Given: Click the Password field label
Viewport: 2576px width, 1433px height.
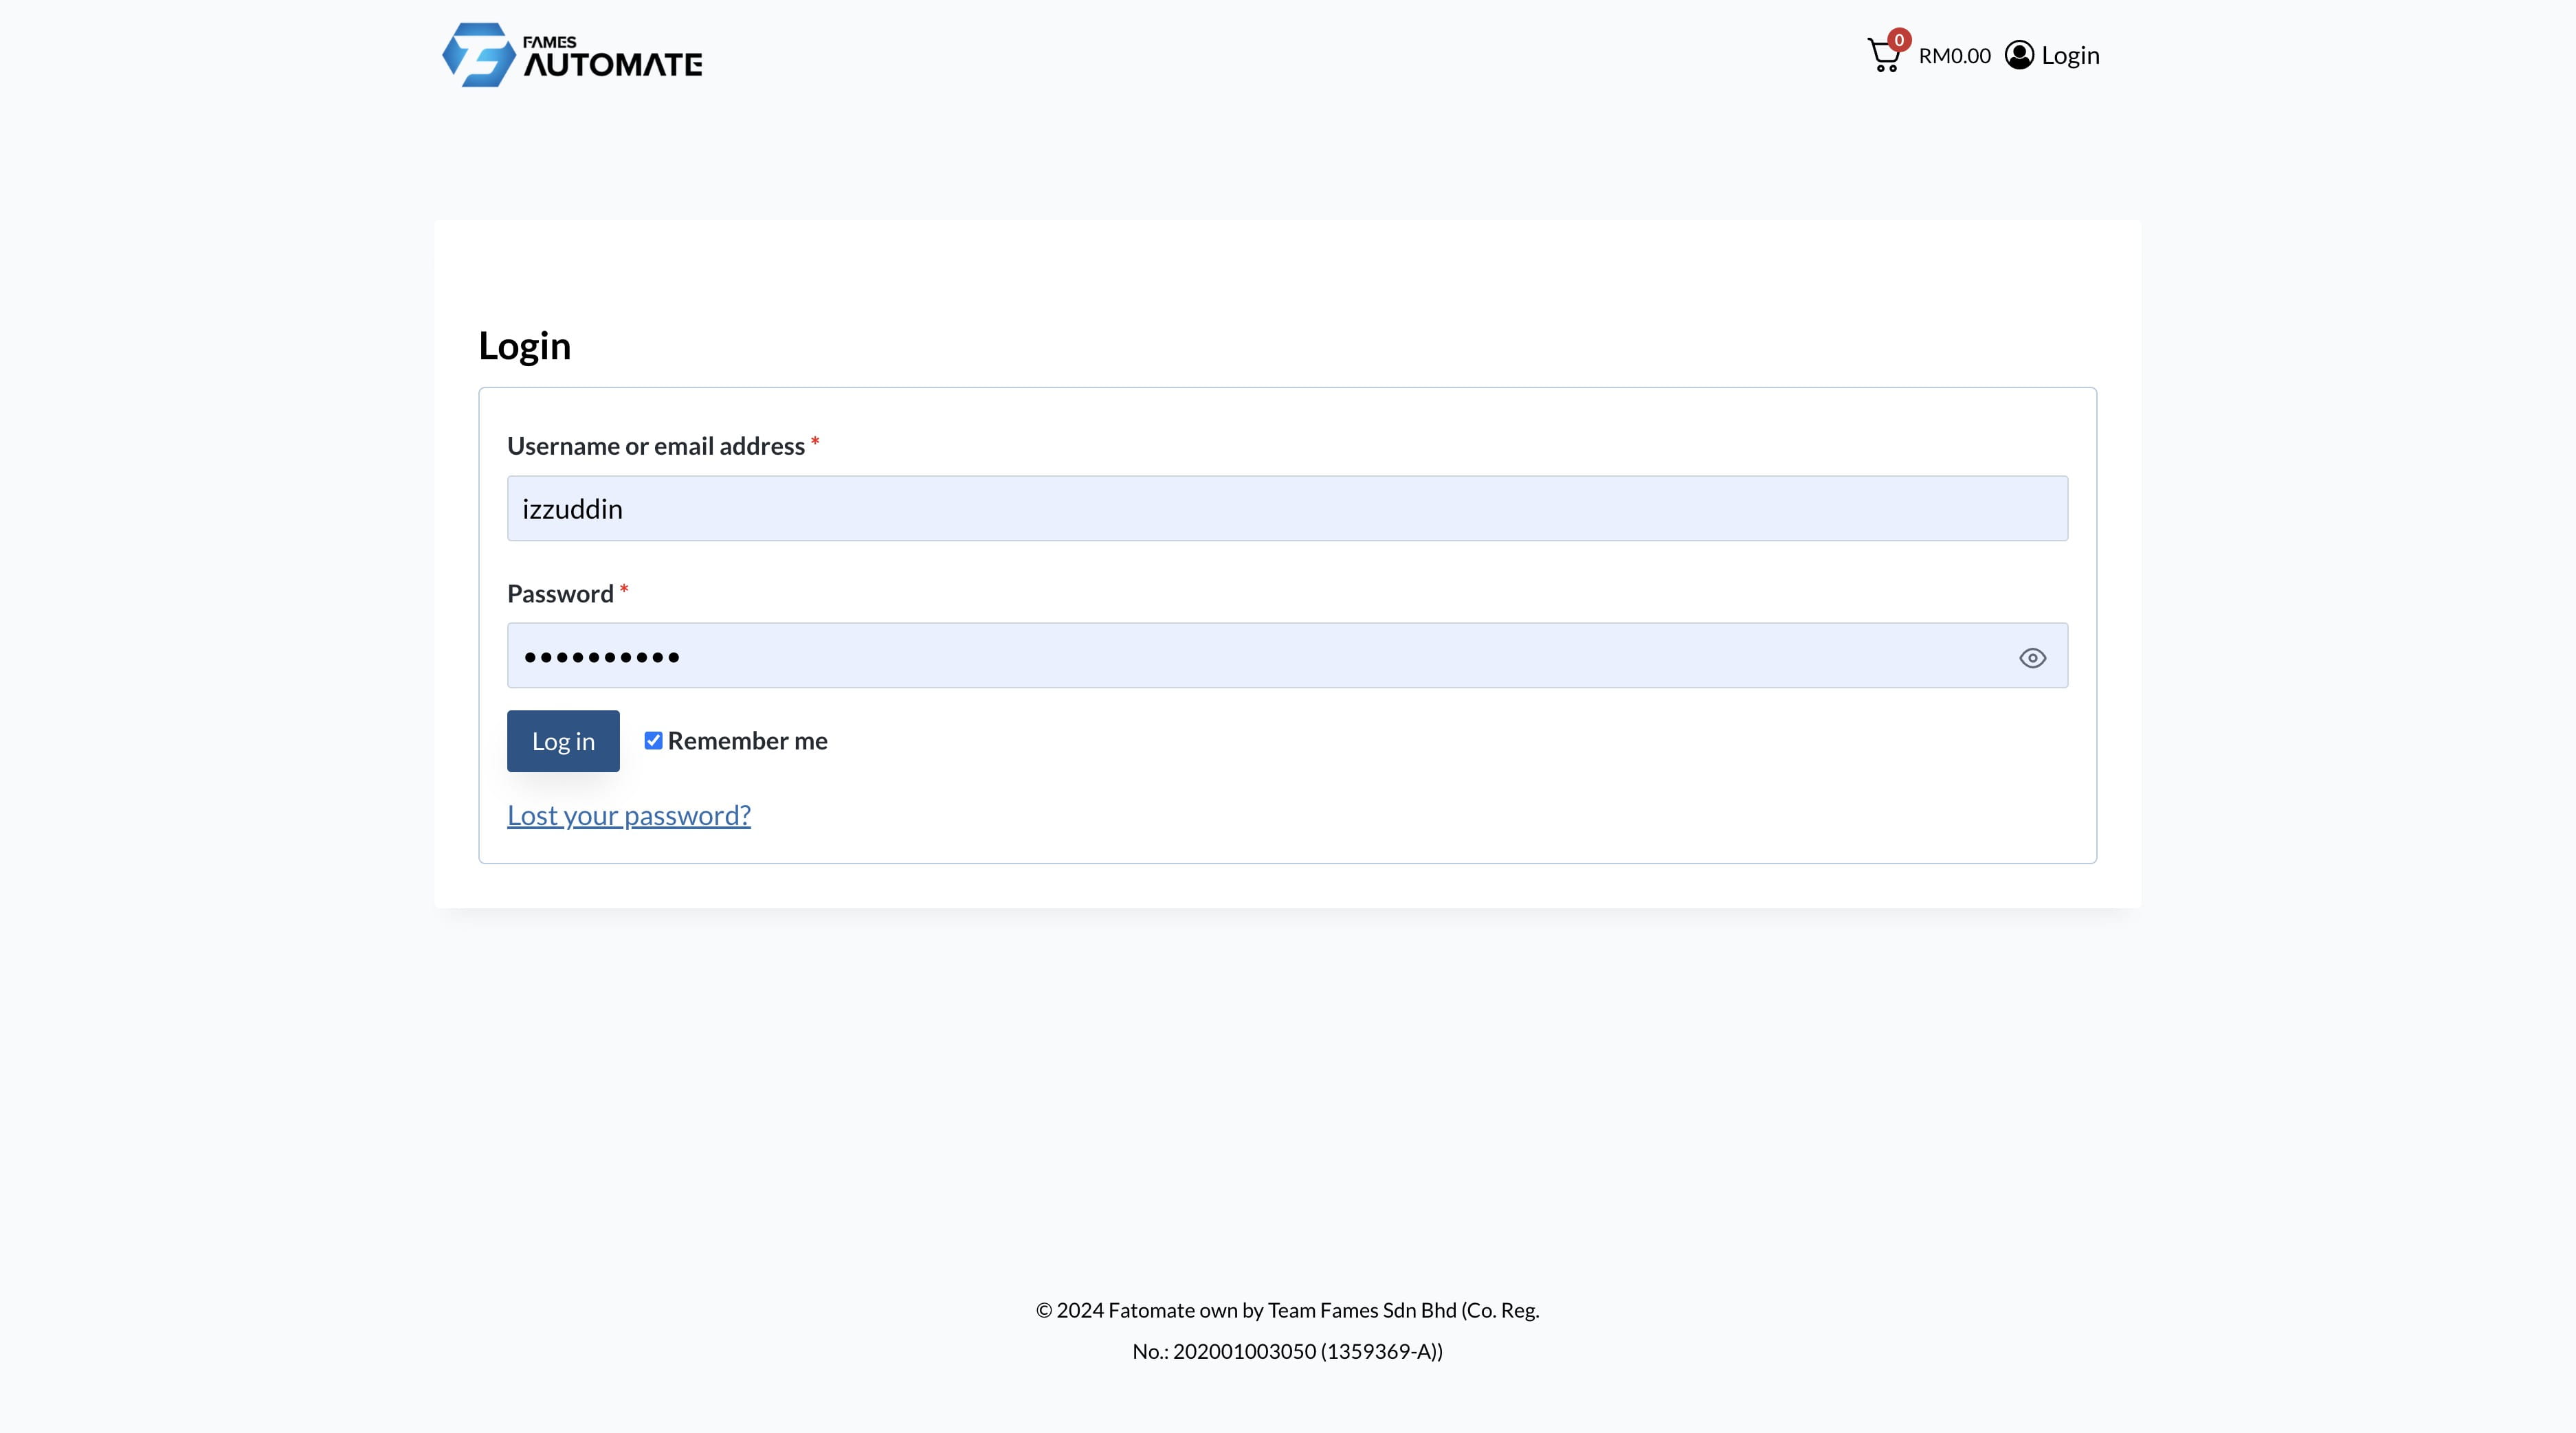Looking at the screenshot, I should tap(560, 594).
